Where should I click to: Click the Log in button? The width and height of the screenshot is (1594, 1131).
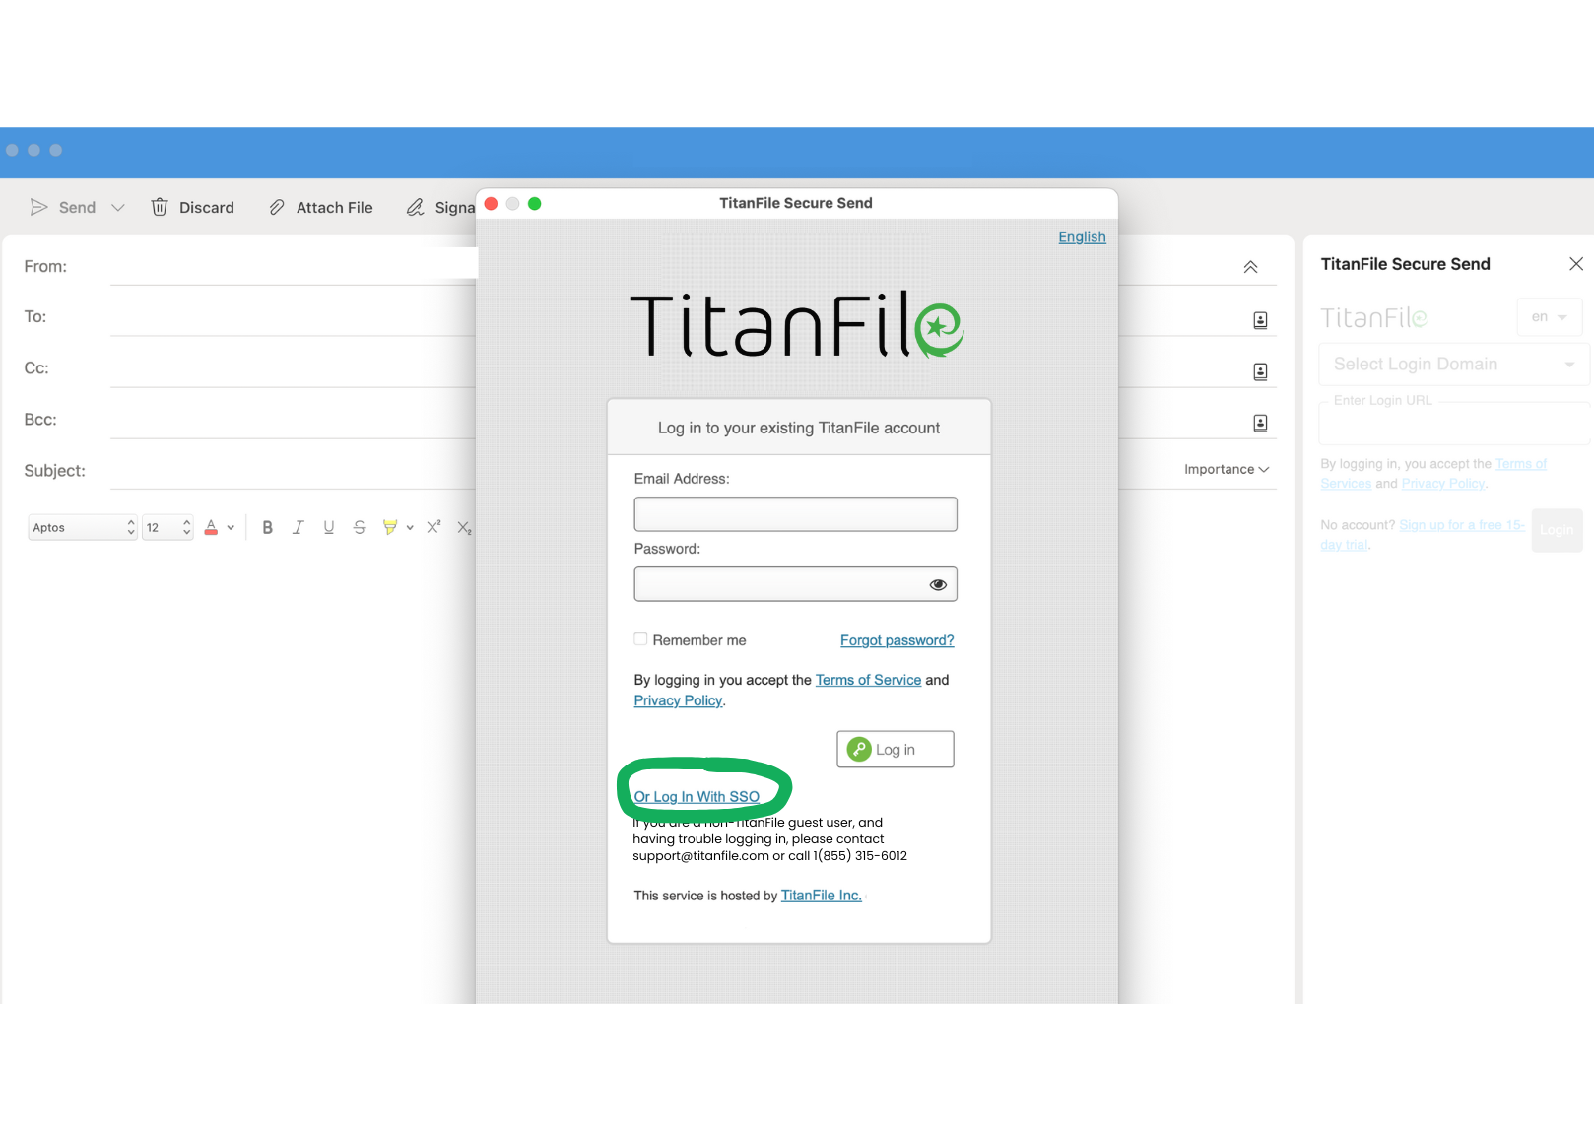pyautogui.click(x=896, y=749)
